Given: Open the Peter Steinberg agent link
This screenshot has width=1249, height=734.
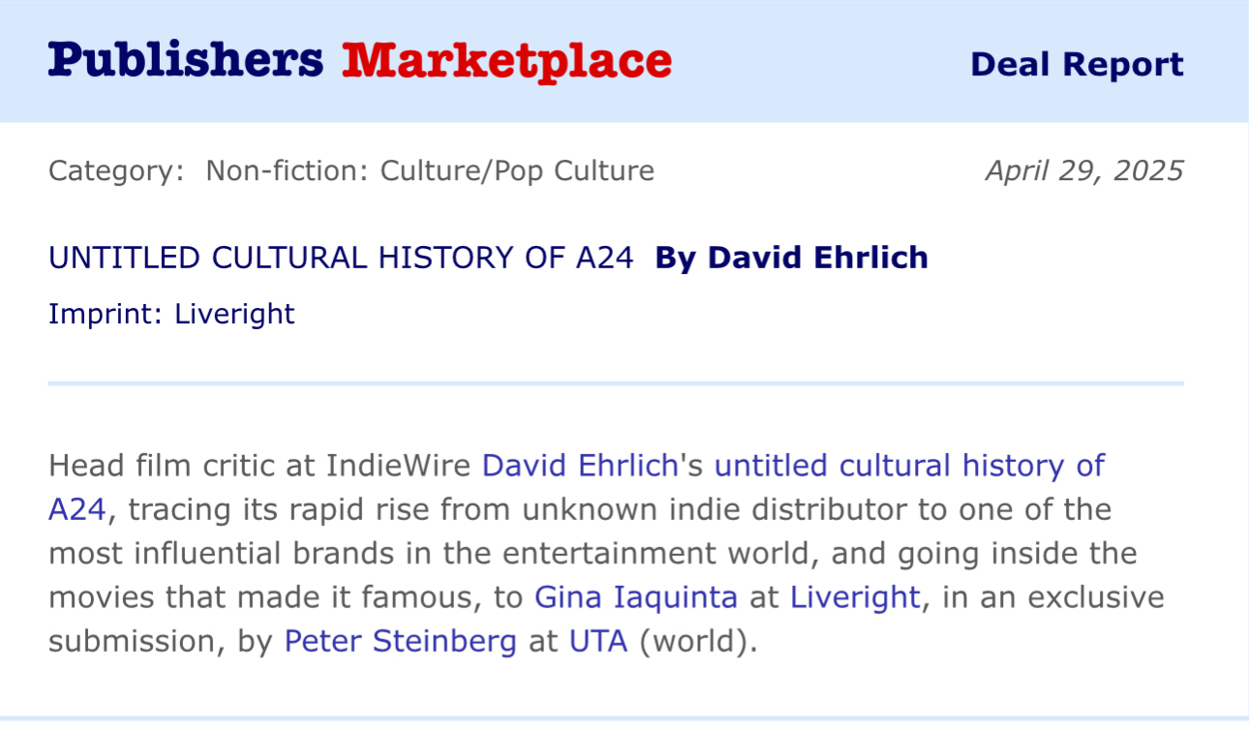Looking at the screenshot, I should [x=400, y=642].
